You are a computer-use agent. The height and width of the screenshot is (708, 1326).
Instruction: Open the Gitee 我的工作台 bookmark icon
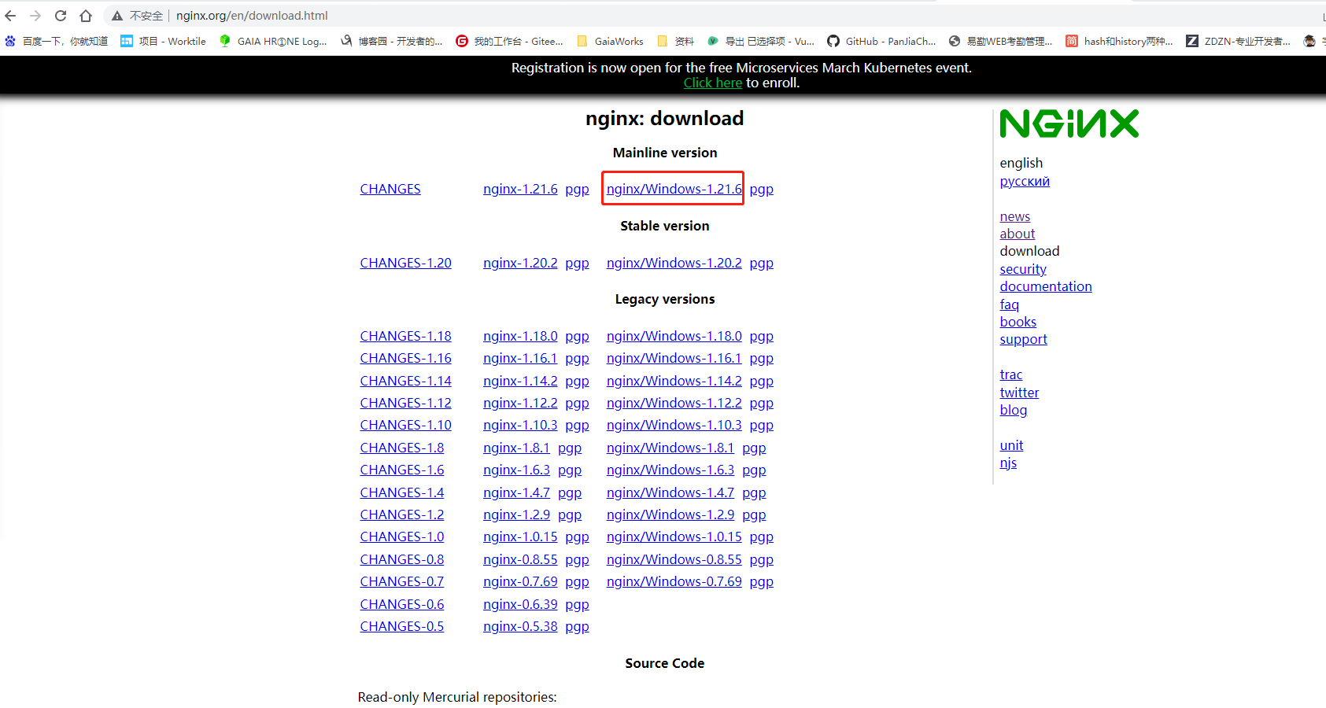462,41
